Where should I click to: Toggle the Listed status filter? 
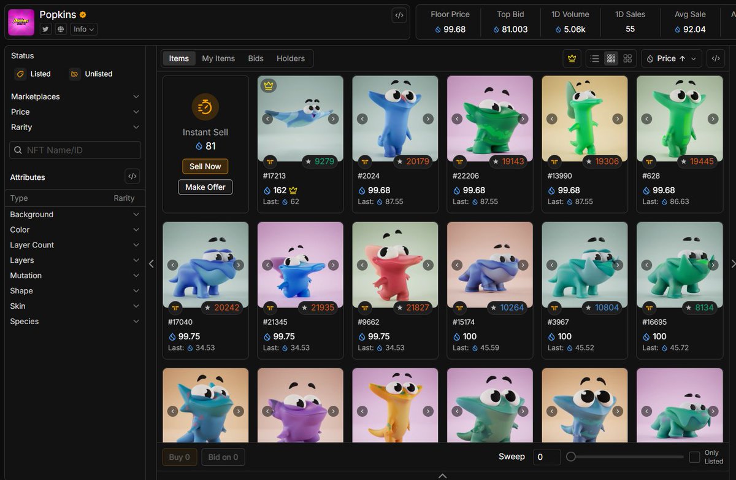coord(33,74)
